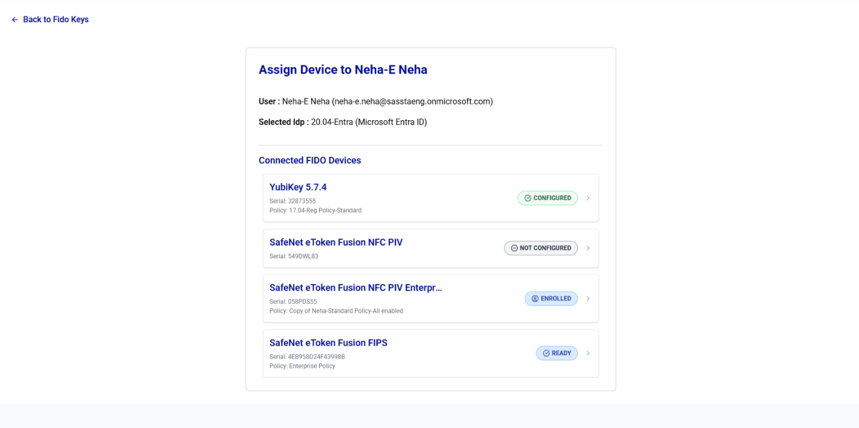This screenshot has width=859, height=428.
Task: Expand chevron for serial 549DWL83 device
Action: click(x=588, y=248)
